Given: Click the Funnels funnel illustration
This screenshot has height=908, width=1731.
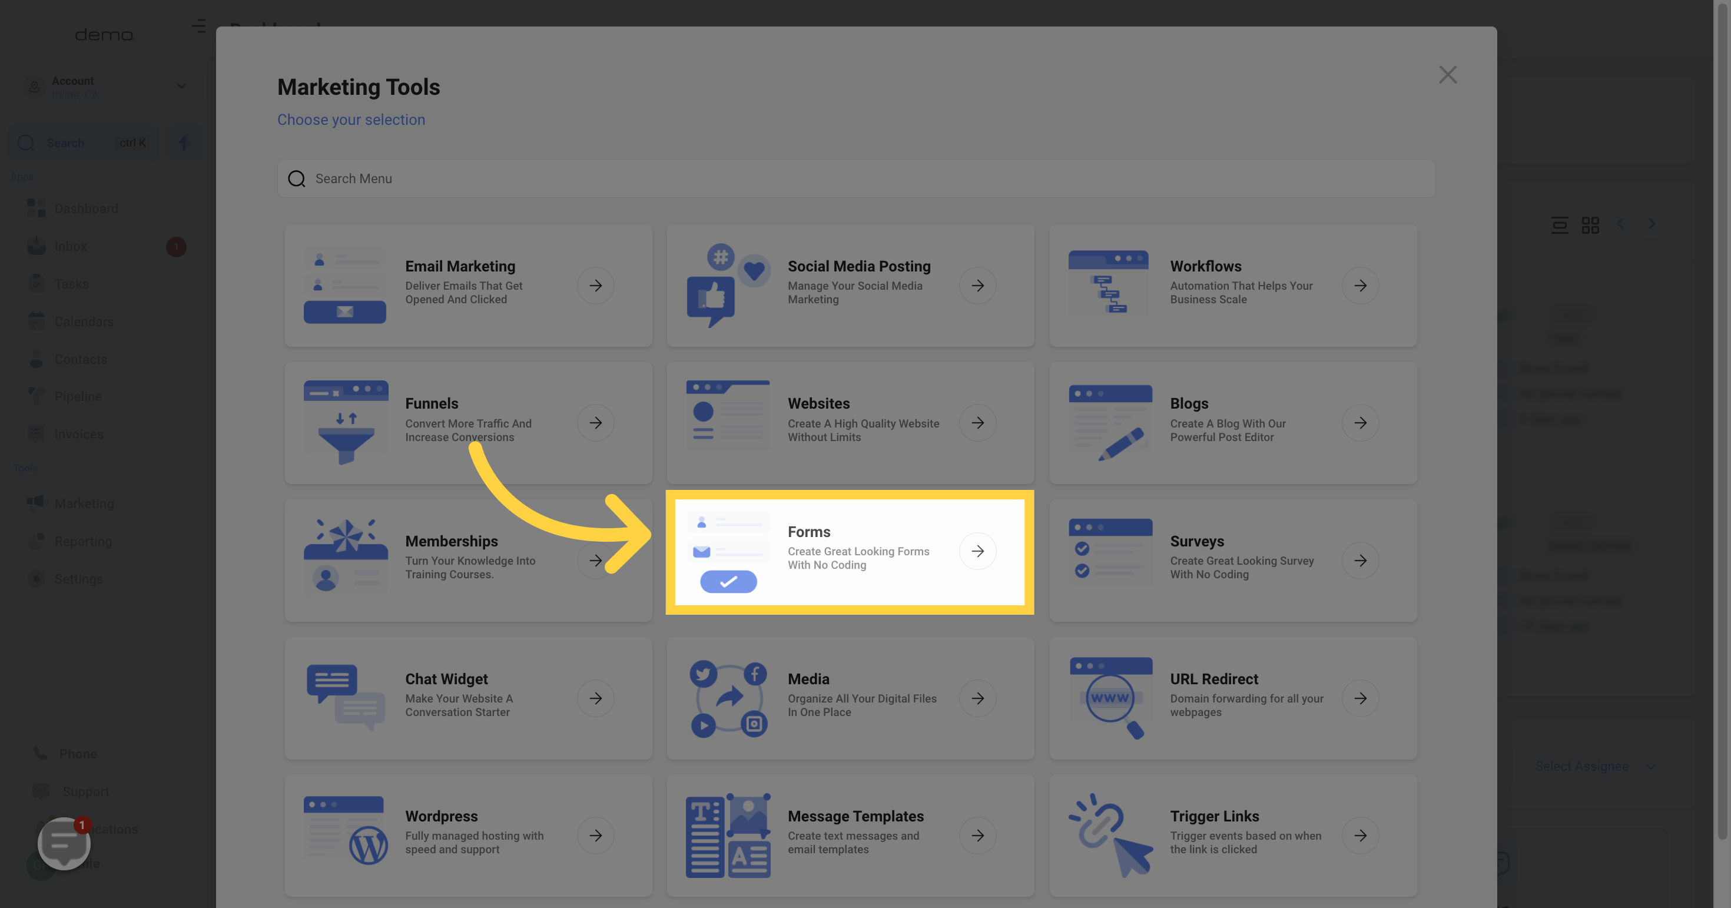Looking at the screenshot, I should [x=346, y=423].
